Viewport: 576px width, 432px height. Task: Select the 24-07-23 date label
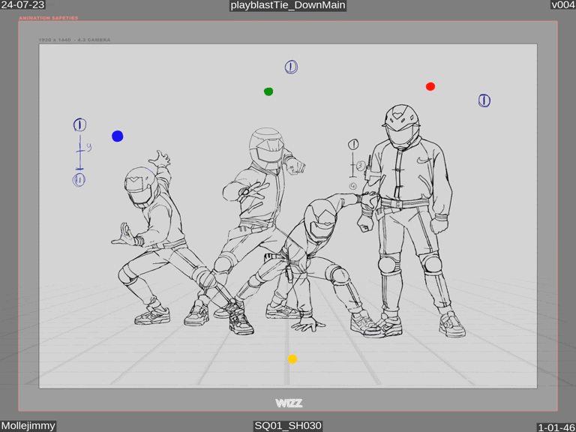click(x=22, y=5)
